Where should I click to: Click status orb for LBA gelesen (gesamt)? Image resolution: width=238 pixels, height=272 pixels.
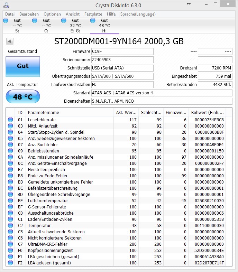pyautogui.click(x=10, y=263)
